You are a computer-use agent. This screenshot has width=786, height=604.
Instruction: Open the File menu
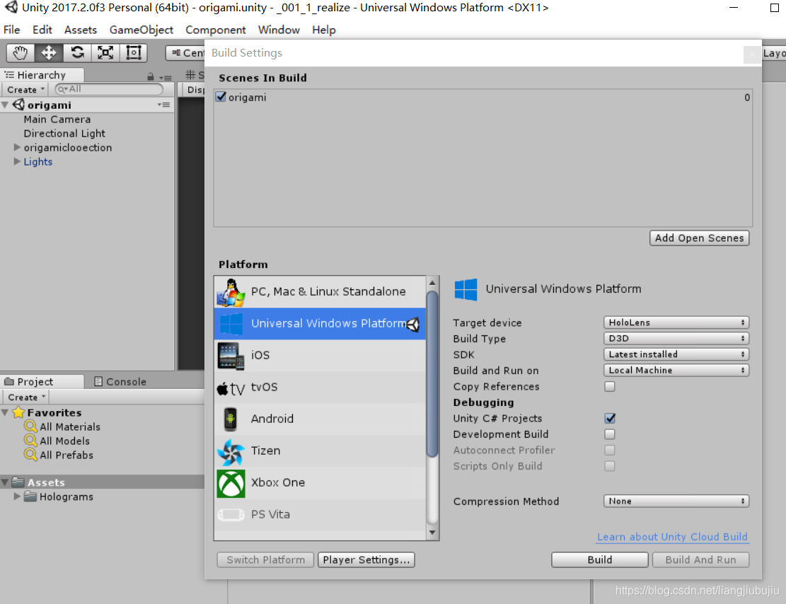pyautogui.click(x=11, y=30)
